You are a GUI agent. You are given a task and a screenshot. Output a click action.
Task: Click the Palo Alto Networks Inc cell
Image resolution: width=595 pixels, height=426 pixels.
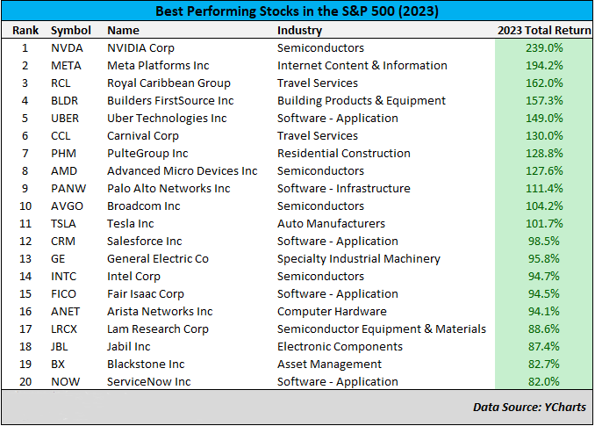(x=168, y=189)
